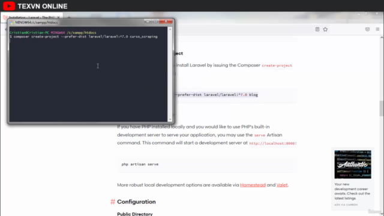Click the terminal prompt path /c/xampp/htdocs

pos(82,32)
